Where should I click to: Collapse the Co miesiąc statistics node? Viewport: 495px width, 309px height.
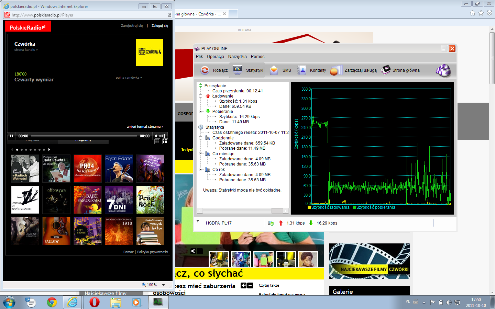point(200,154)
